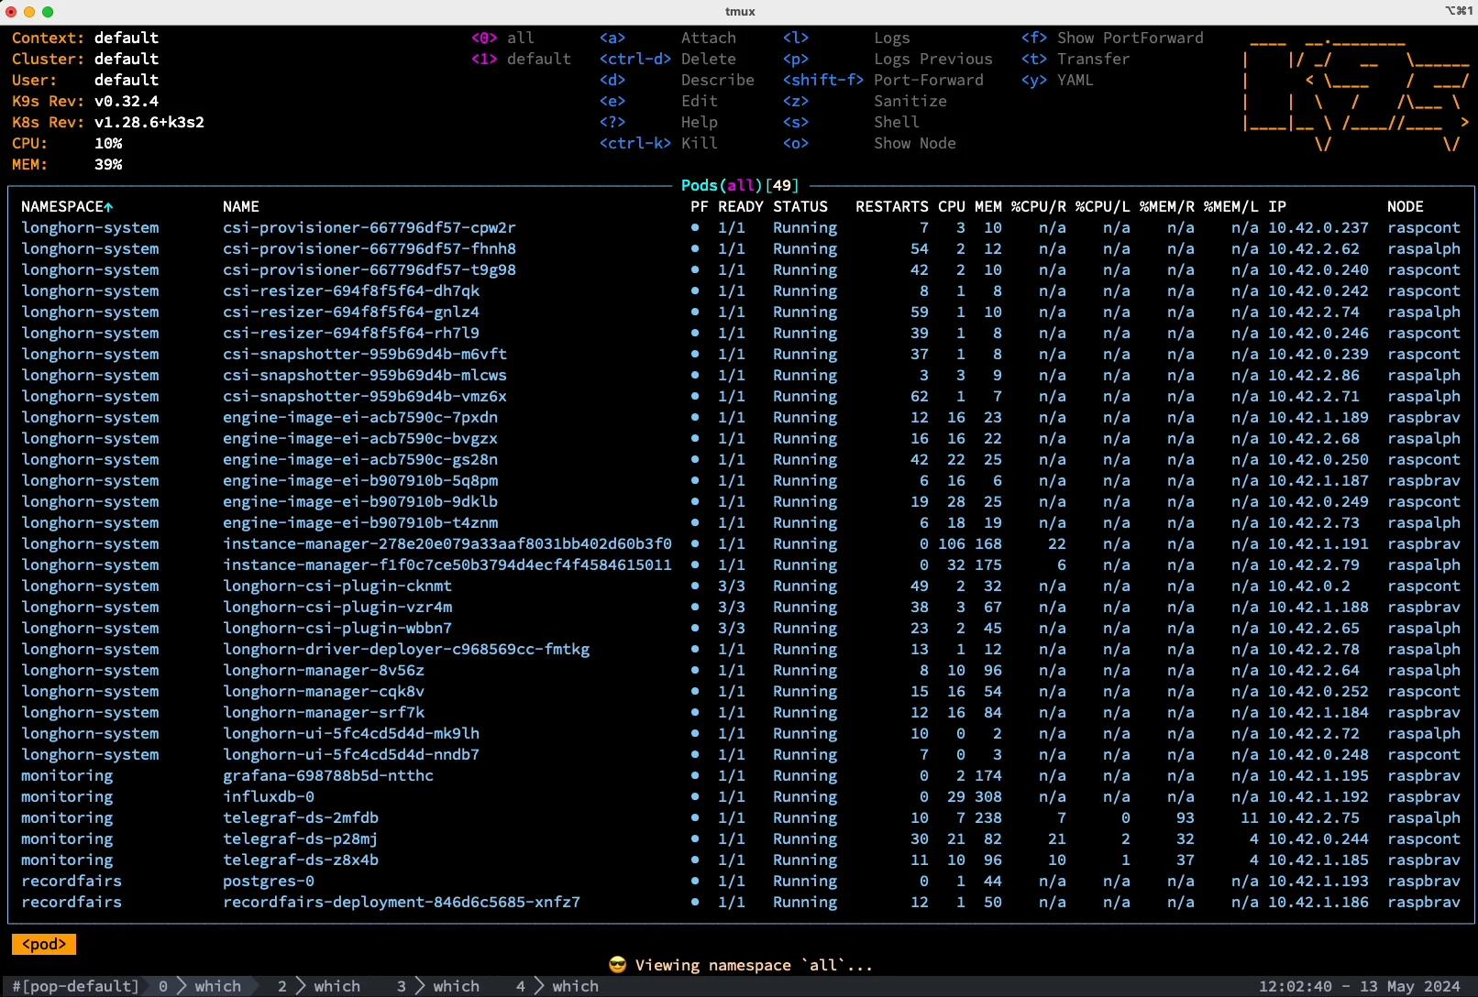Select pod longhorn-driver-deployer-c968569cc-fmtkg
The image size is (1478, 997).
[741, 649]
